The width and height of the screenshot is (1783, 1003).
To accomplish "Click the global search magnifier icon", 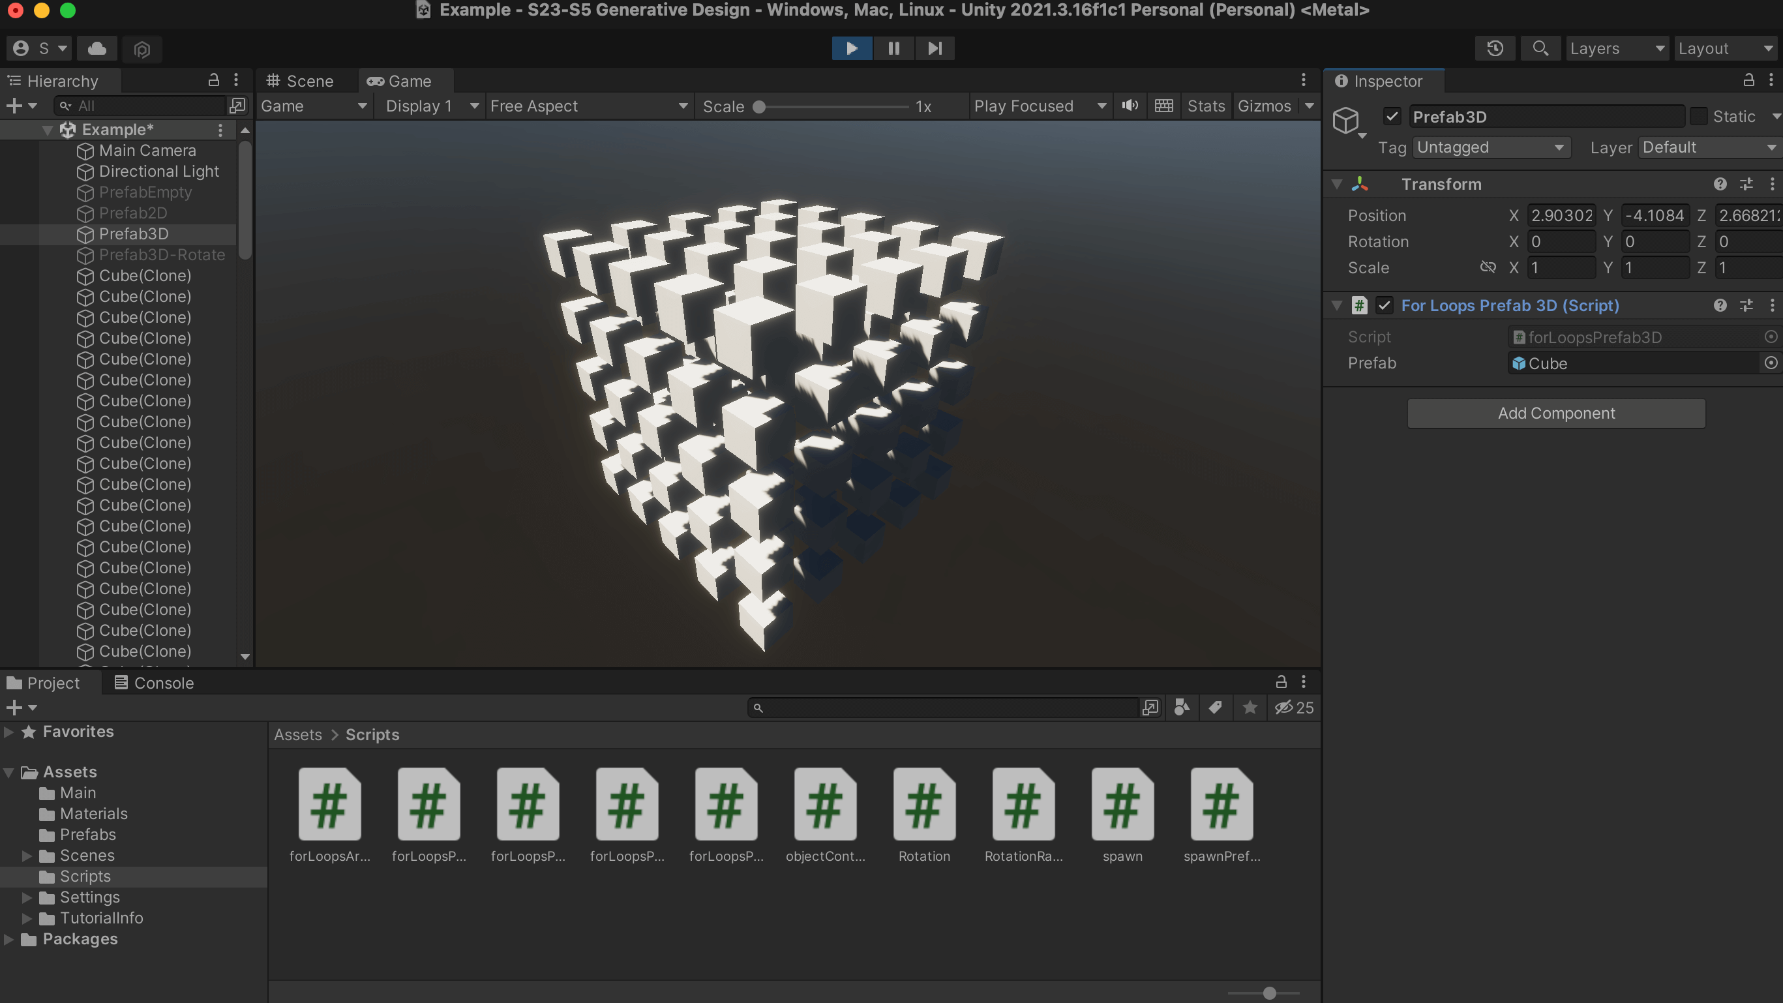I will 1540,48.
